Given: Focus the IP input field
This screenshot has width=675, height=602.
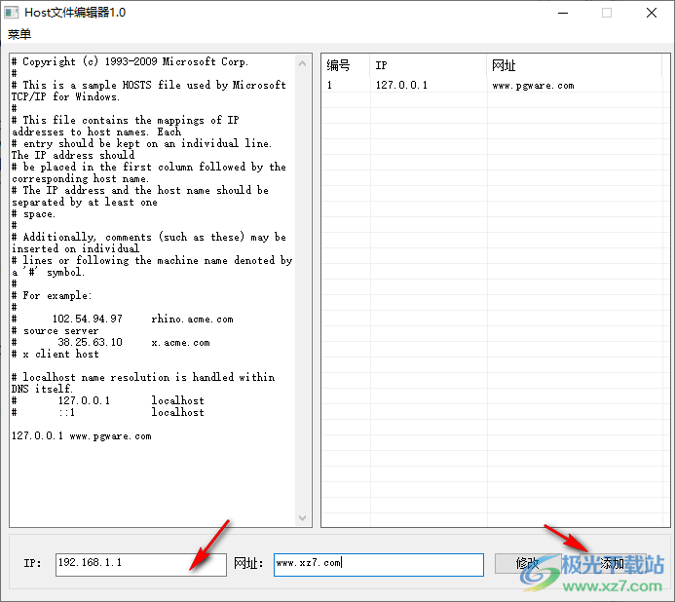Looking at the screenshot, I should 140,563.
